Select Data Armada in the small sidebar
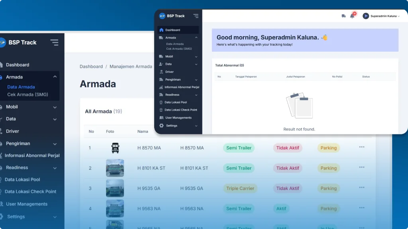Viewport: 408px width, 229px height. (175, 44)
